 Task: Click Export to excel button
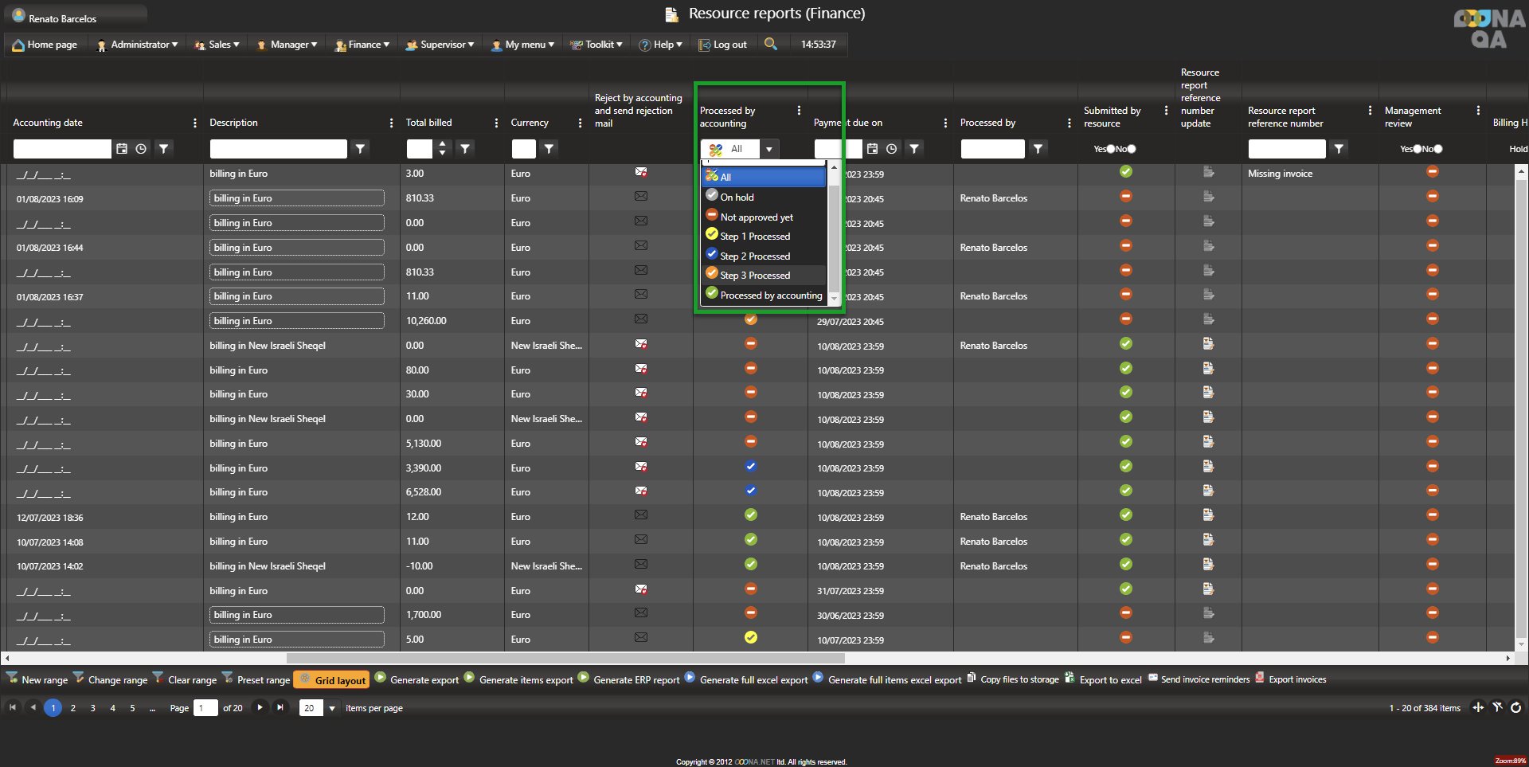pos(1109,679)
